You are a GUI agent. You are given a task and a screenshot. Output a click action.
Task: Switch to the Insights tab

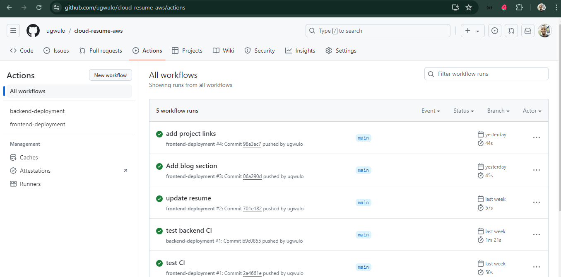pos(300,51)
